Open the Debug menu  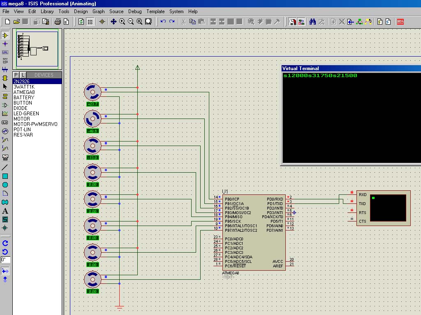(x=135, y=11)
